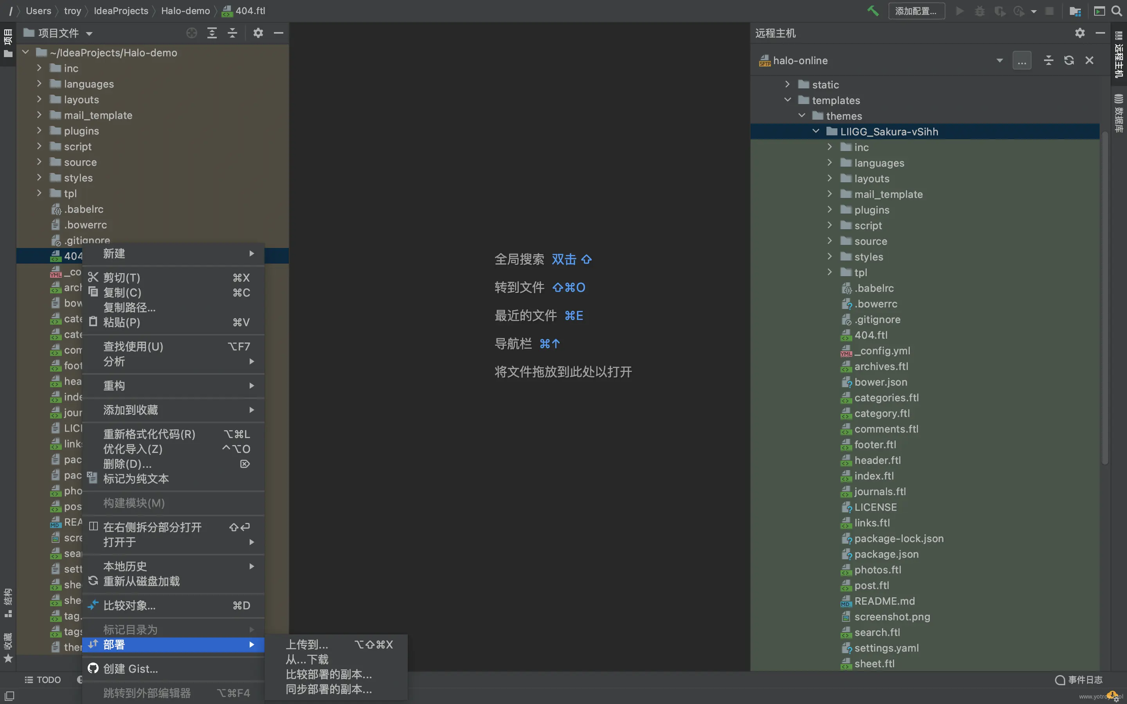Choose Create Gist in context menu
This screenshot has width=1127, height=704.
click(x=173, y=669)
